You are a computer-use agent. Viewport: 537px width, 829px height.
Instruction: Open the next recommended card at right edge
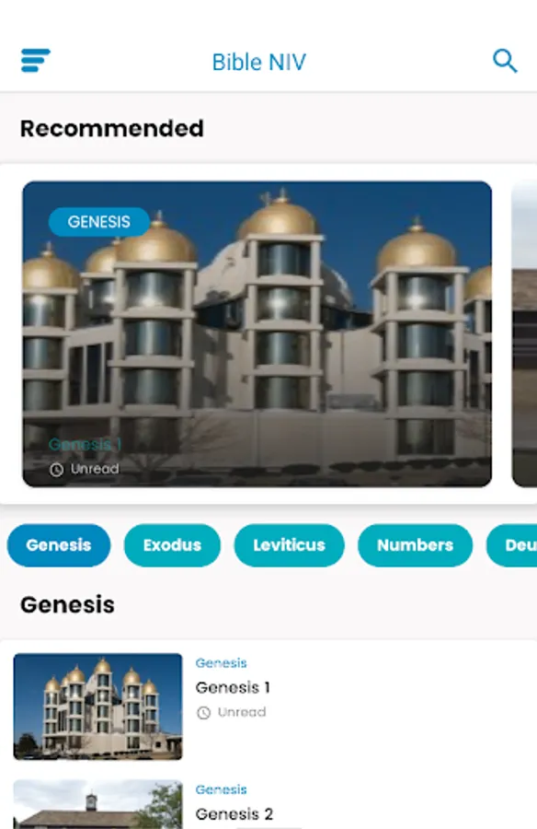click(524, 333)
